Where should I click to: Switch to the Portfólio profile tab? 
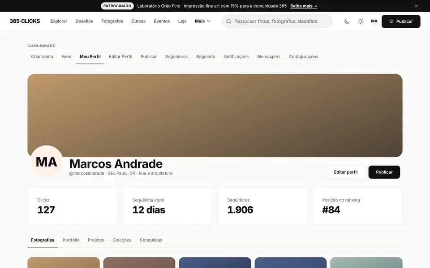(71, 240)
